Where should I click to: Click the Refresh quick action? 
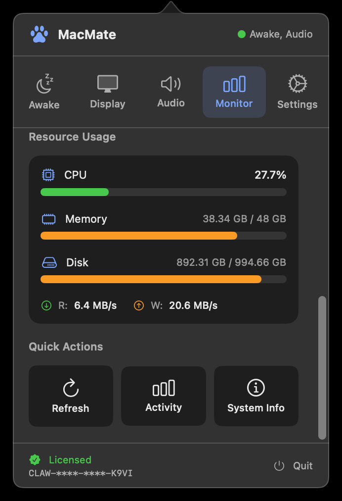click(x=71, y=396)
